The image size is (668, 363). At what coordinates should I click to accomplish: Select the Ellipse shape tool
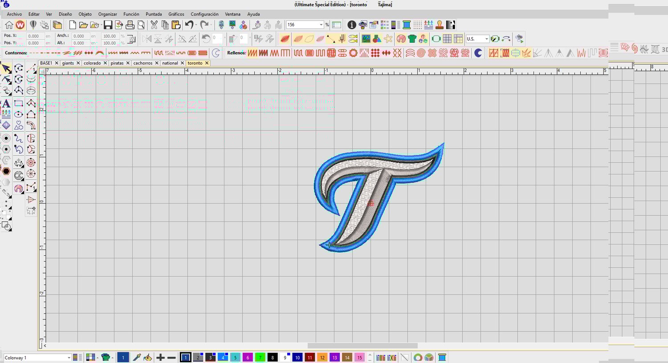(19, 114)
